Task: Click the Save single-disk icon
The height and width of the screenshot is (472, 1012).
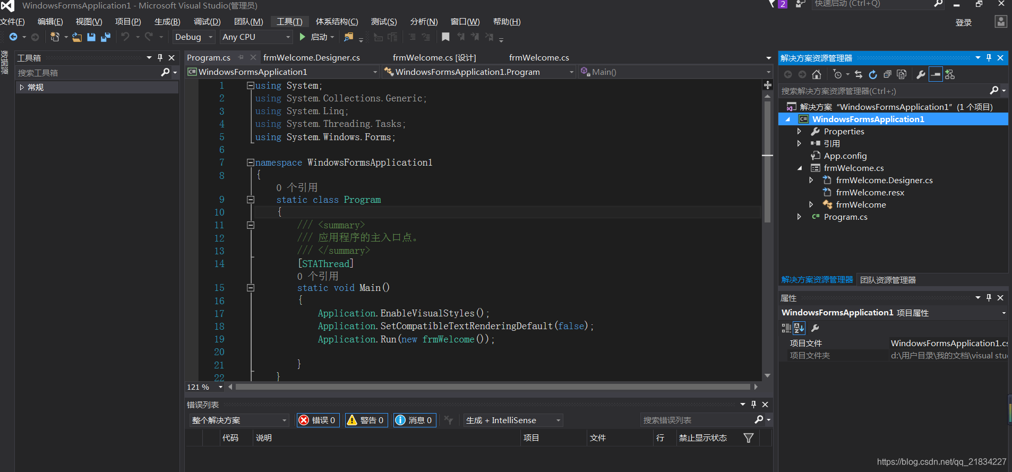Action: (91, 37)
